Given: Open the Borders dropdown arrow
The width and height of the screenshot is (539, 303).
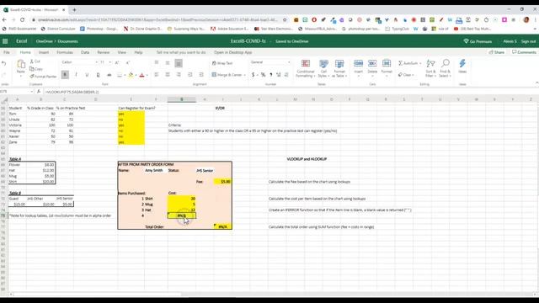Looking at the screenshot, I should coord(125,75).
